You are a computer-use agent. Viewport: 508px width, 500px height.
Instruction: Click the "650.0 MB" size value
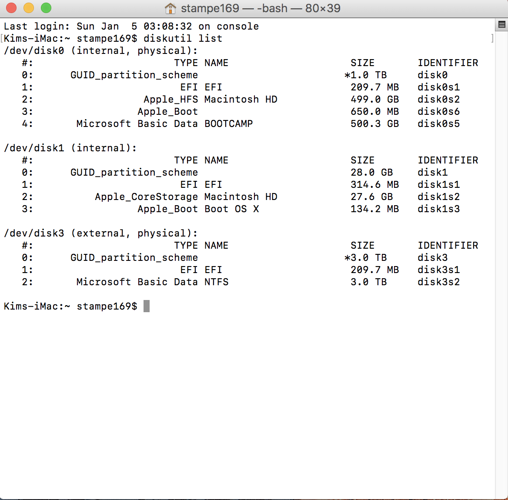(x=374, y=111)
